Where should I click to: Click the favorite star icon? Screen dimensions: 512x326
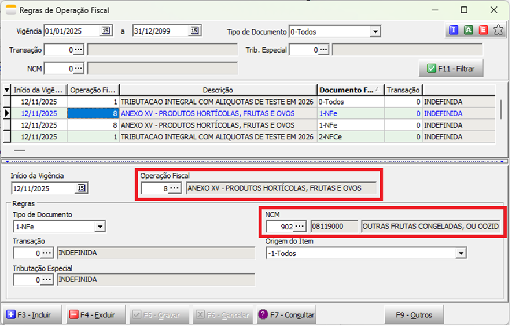[x=498, y=31]
